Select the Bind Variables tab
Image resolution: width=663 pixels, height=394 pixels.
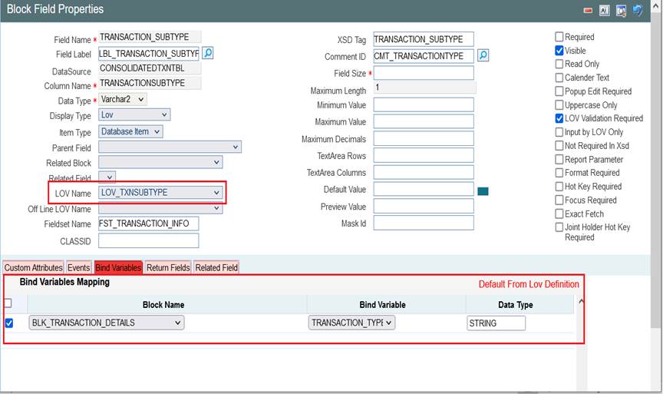(118, 267)
